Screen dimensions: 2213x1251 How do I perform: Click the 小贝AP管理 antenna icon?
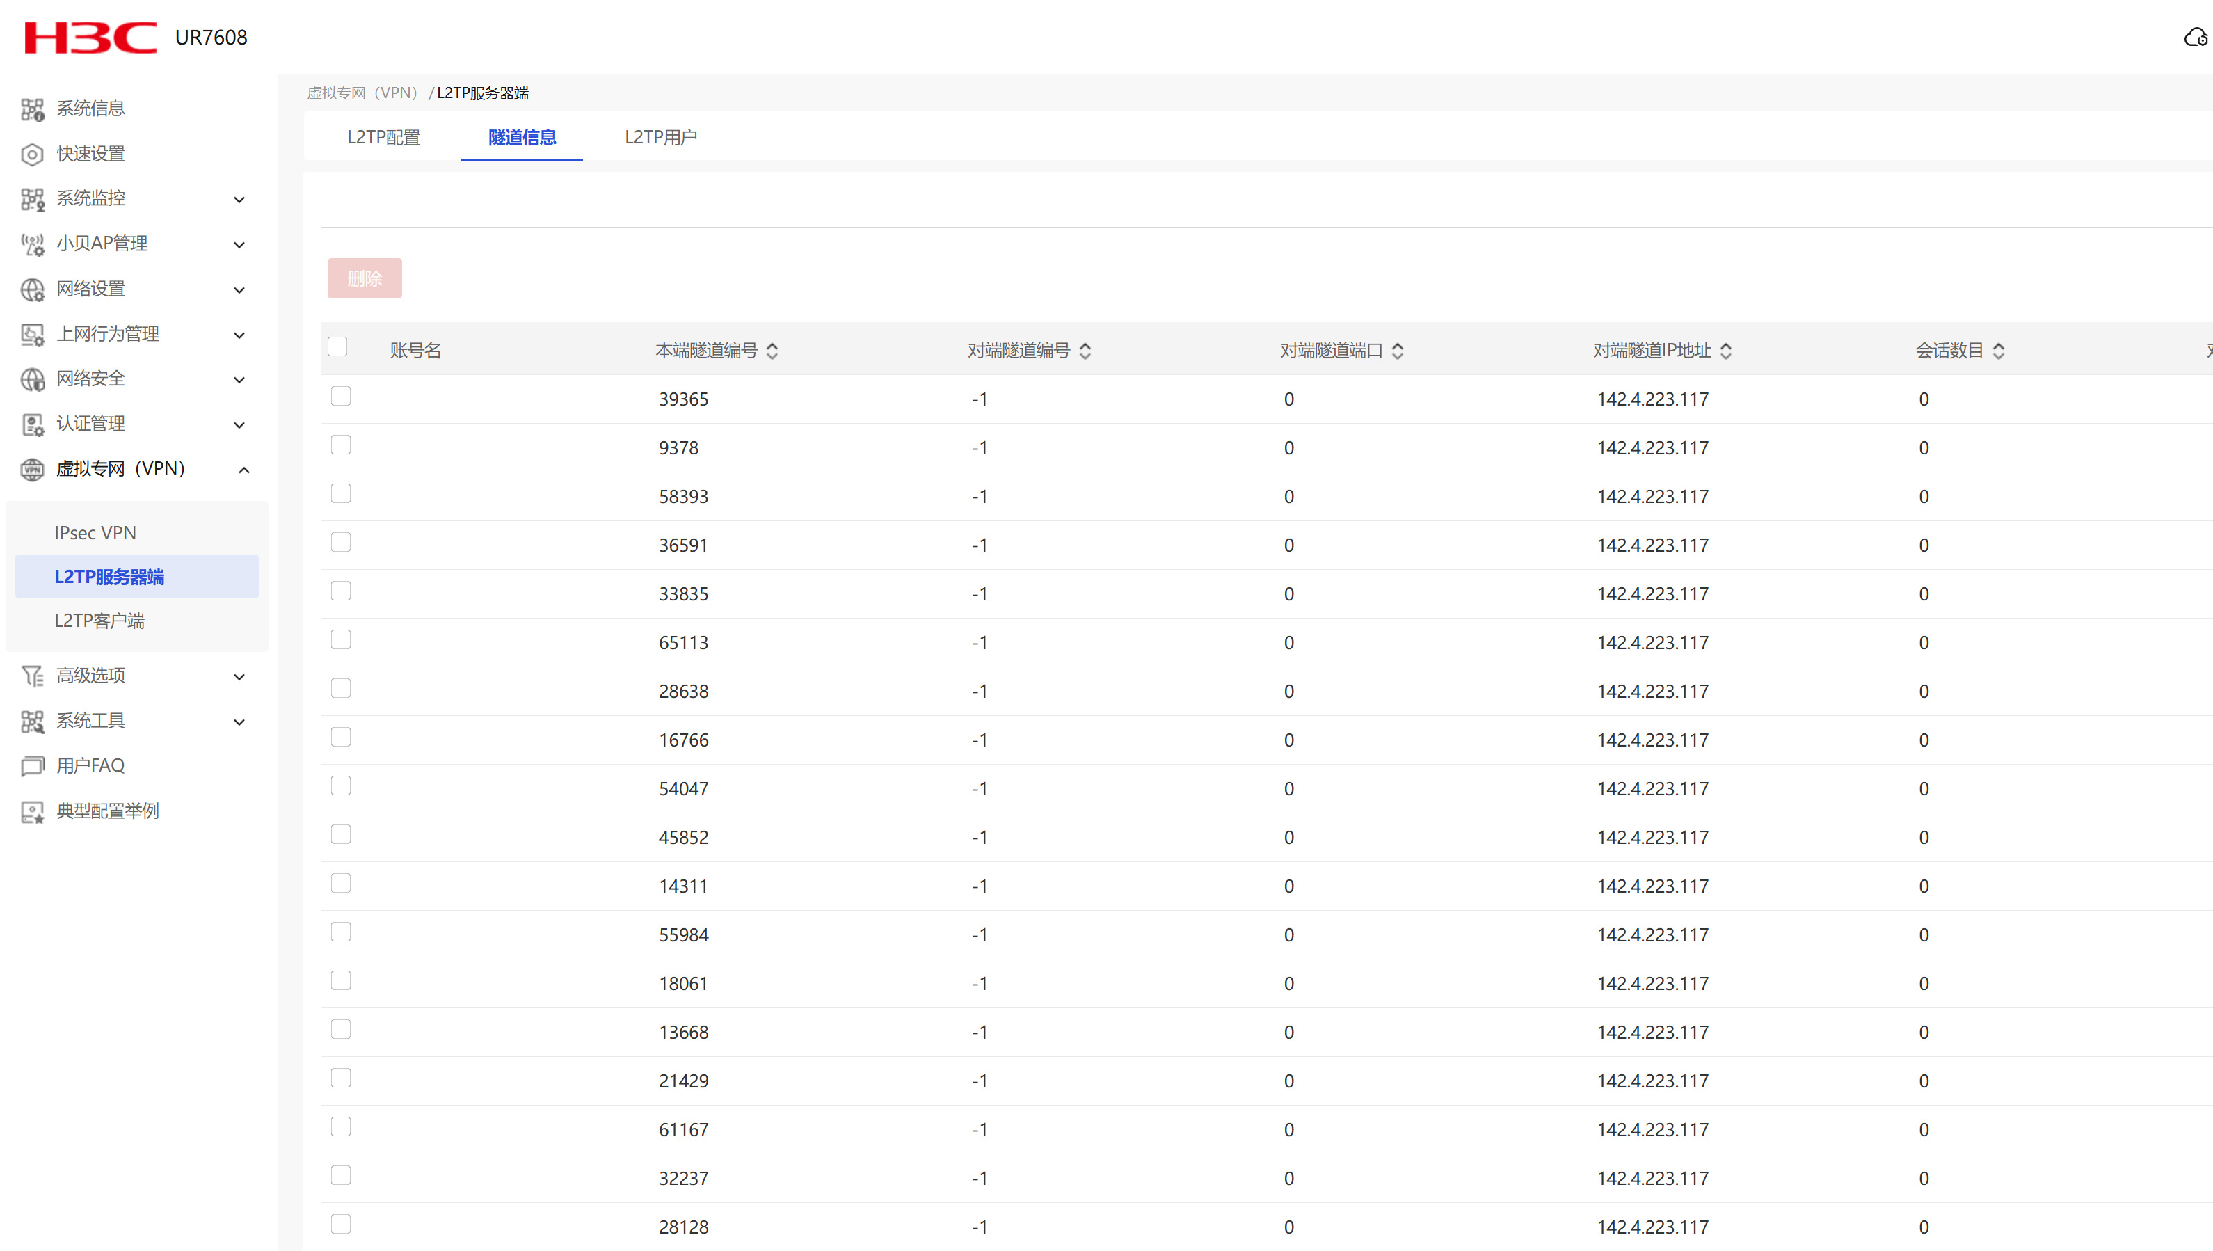coord(32,245)
